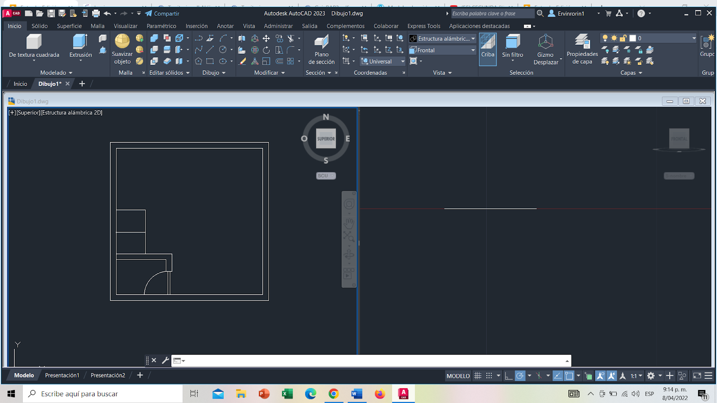Expand the Modificar panel

269,73
